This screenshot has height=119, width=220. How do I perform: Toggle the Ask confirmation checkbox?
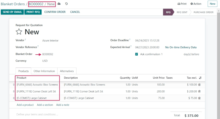(x=137, y=54)
